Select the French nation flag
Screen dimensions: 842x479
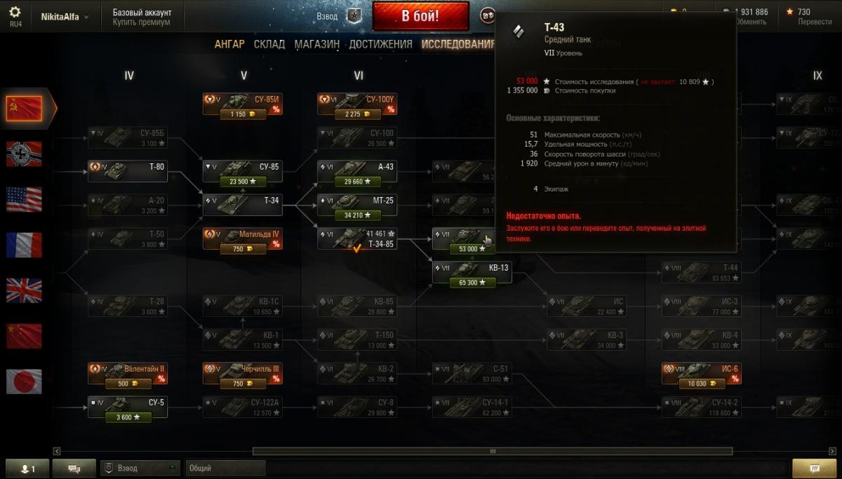(25, 245)
